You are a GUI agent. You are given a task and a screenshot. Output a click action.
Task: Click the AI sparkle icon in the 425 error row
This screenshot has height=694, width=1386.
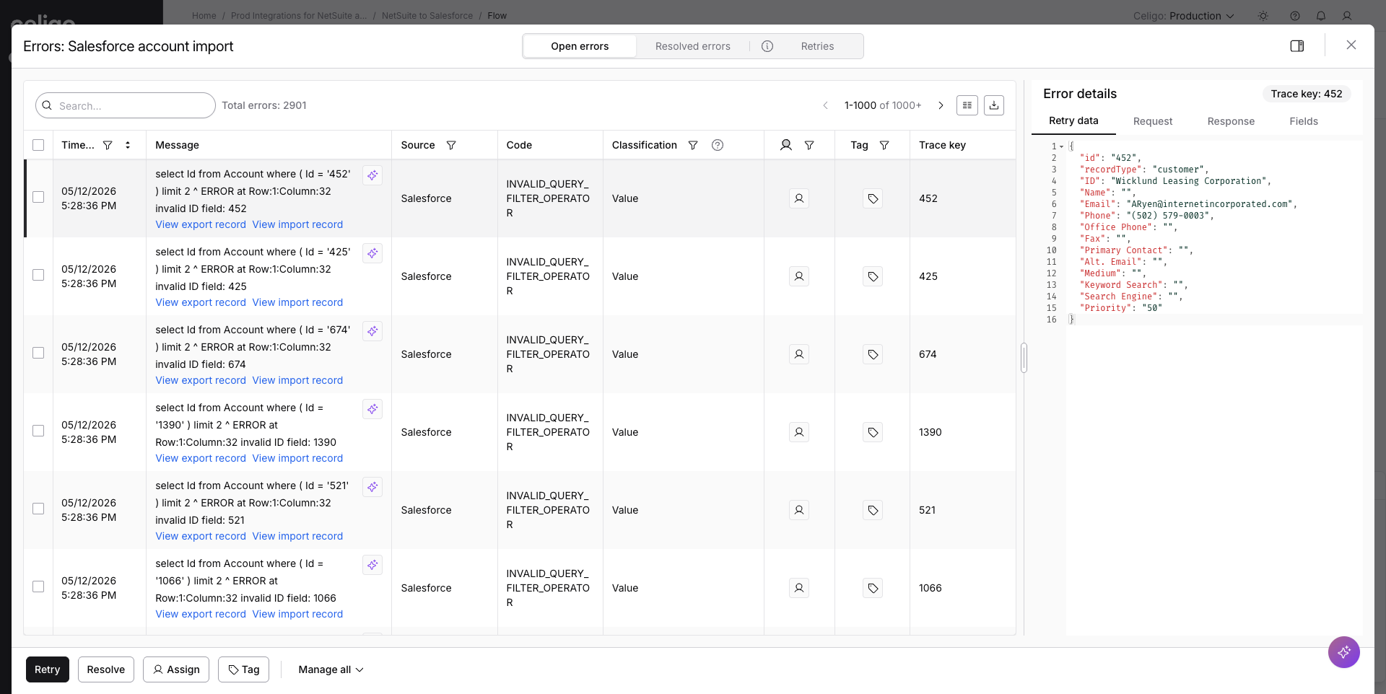tap(372, 253)
